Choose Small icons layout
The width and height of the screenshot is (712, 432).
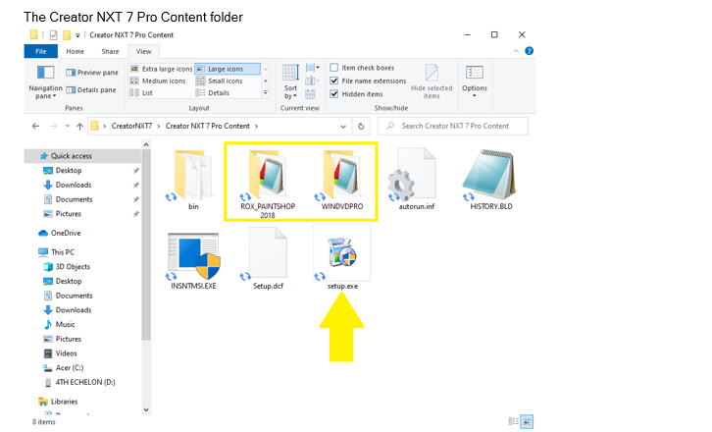click(x=220, y=81)
